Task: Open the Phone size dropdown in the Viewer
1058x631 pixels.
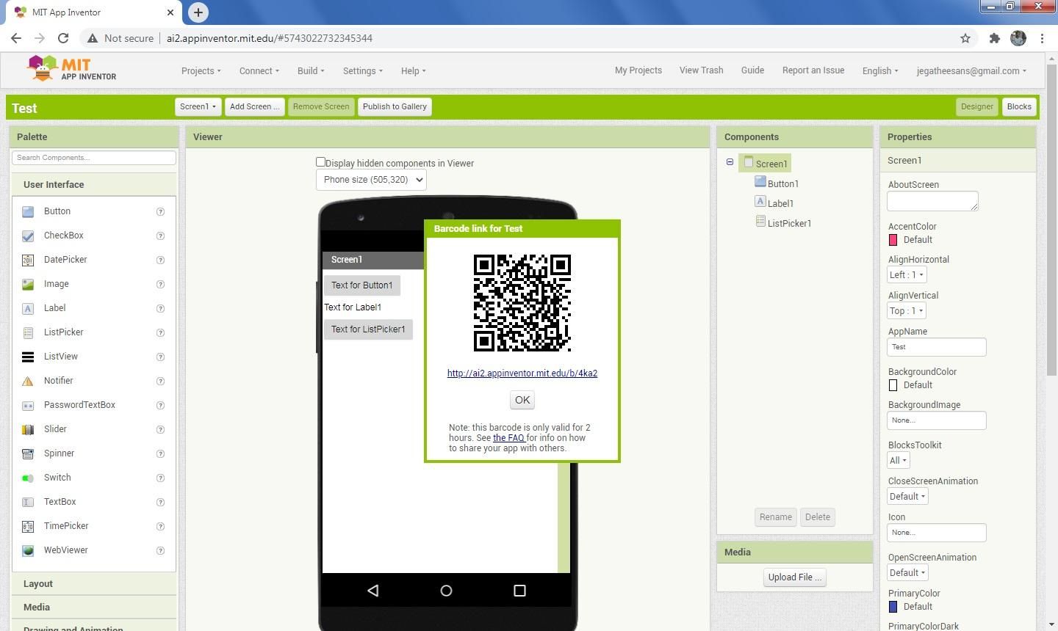Action: pyautogui.click(x=370, y=179)
